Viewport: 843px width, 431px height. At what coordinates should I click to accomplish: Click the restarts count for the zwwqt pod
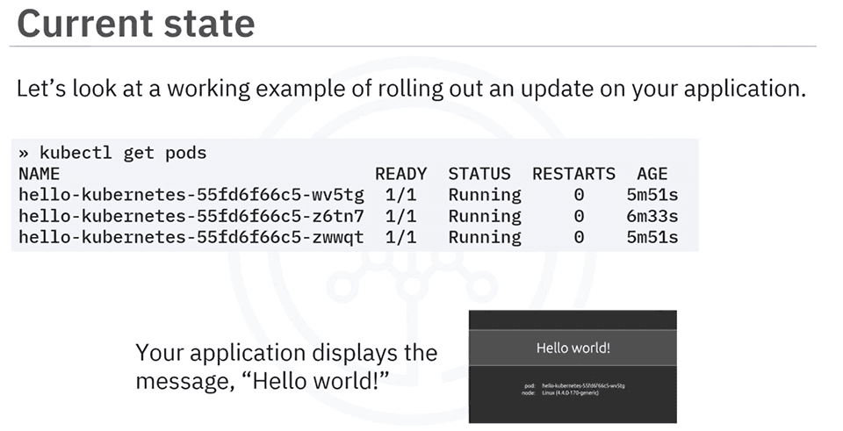click(579, 237)
